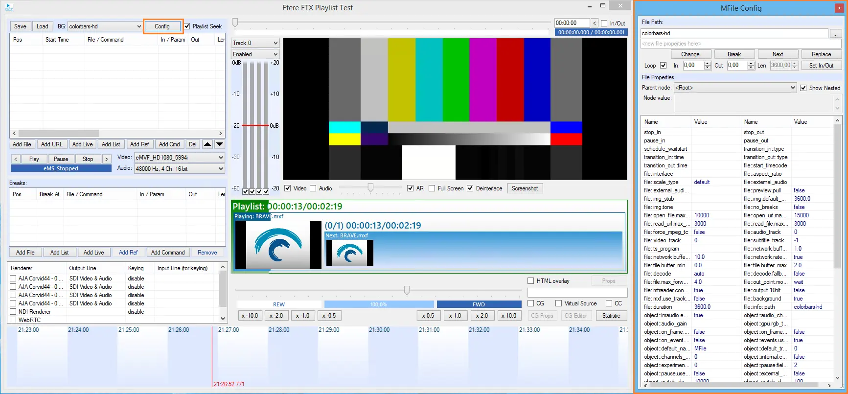The height and width of the screenshot is (394, 848).
Task: Click the next item arrow beside Stop
Action: pyautogui.click(x=106, y=159)
